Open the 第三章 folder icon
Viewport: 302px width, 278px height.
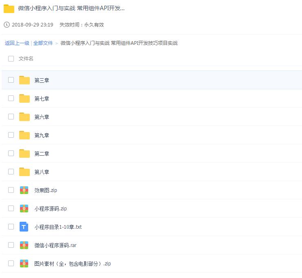(24, 80)
